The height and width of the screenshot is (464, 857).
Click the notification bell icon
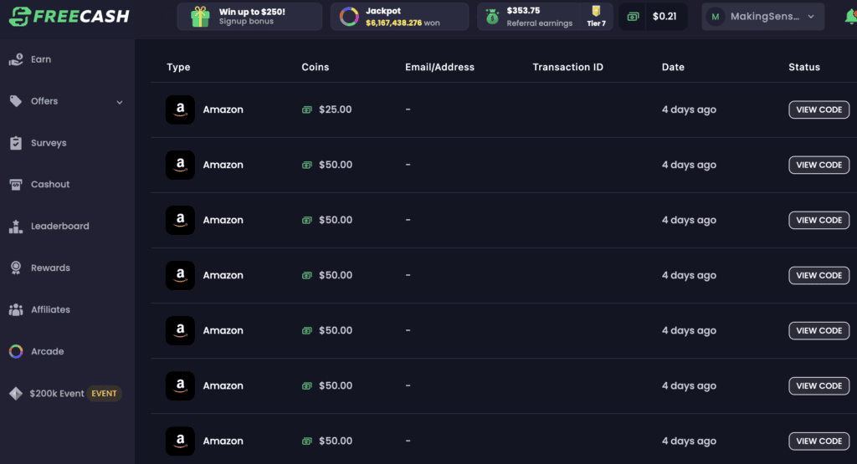(850, 17)
